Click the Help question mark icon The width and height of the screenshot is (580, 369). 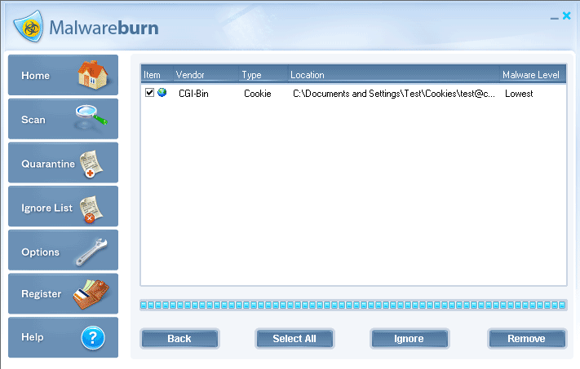tap(93, 337)
